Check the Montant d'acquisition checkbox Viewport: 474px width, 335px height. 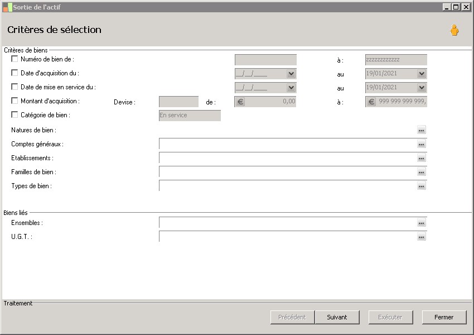pos(14,100)
